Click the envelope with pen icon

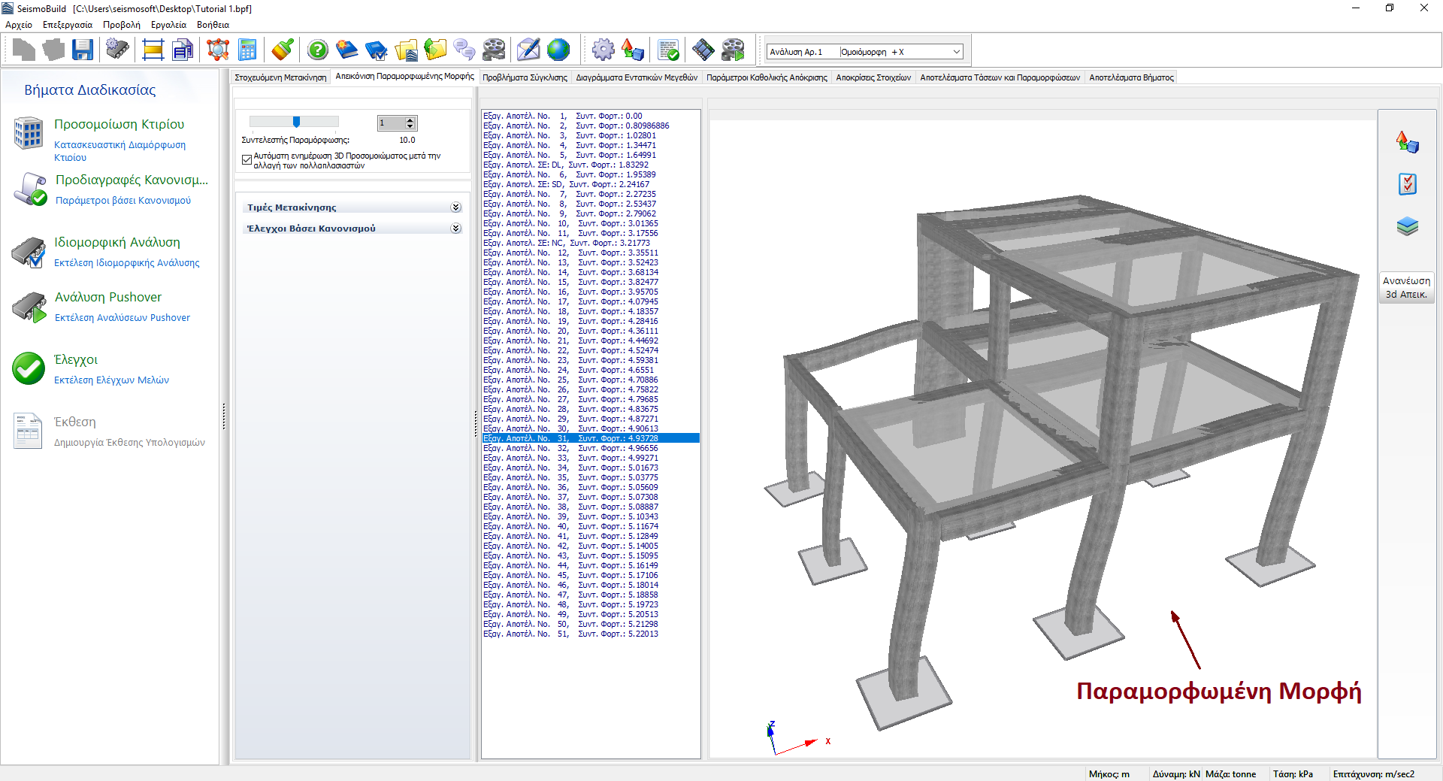[528, 50]
